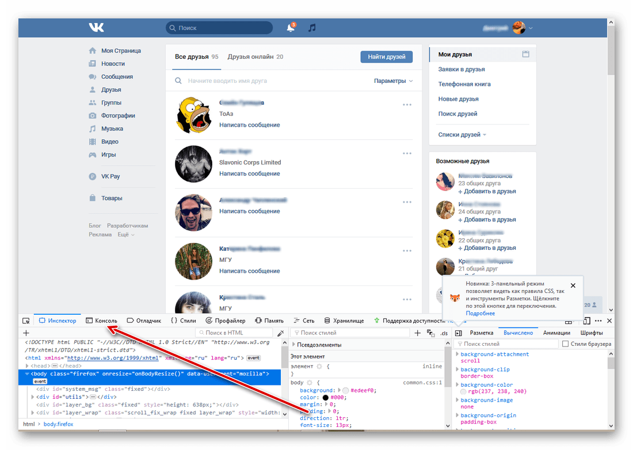
Task: Click the sunglasses man avatar
Action: click(194, 212)
